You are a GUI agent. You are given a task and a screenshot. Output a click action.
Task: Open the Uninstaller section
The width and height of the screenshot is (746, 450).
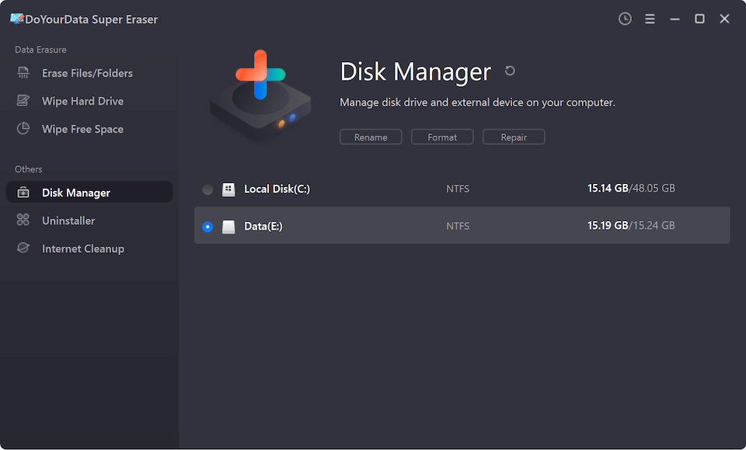coord(68,220)
